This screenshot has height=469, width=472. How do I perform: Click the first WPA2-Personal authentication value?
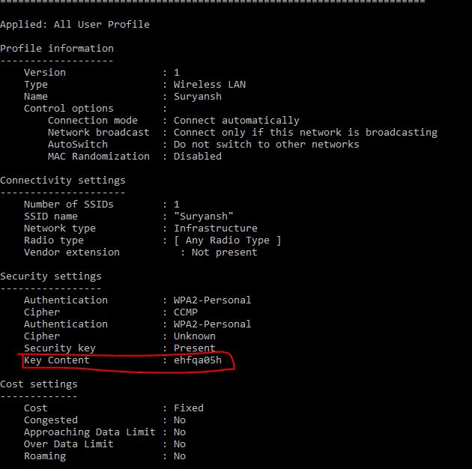(212, 300)
